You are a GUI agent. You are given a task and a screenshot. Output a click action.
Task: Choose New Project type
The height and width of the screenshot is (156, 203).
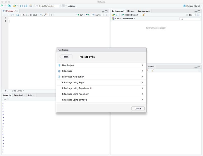[101, 65]
